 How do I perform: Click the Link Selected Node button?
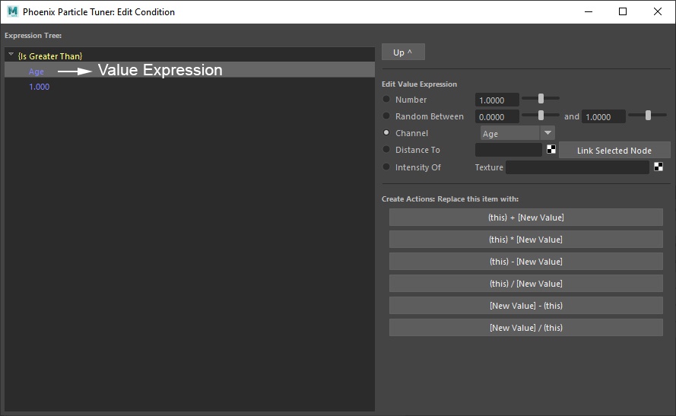pyautogui.click(x=614, y=151)
